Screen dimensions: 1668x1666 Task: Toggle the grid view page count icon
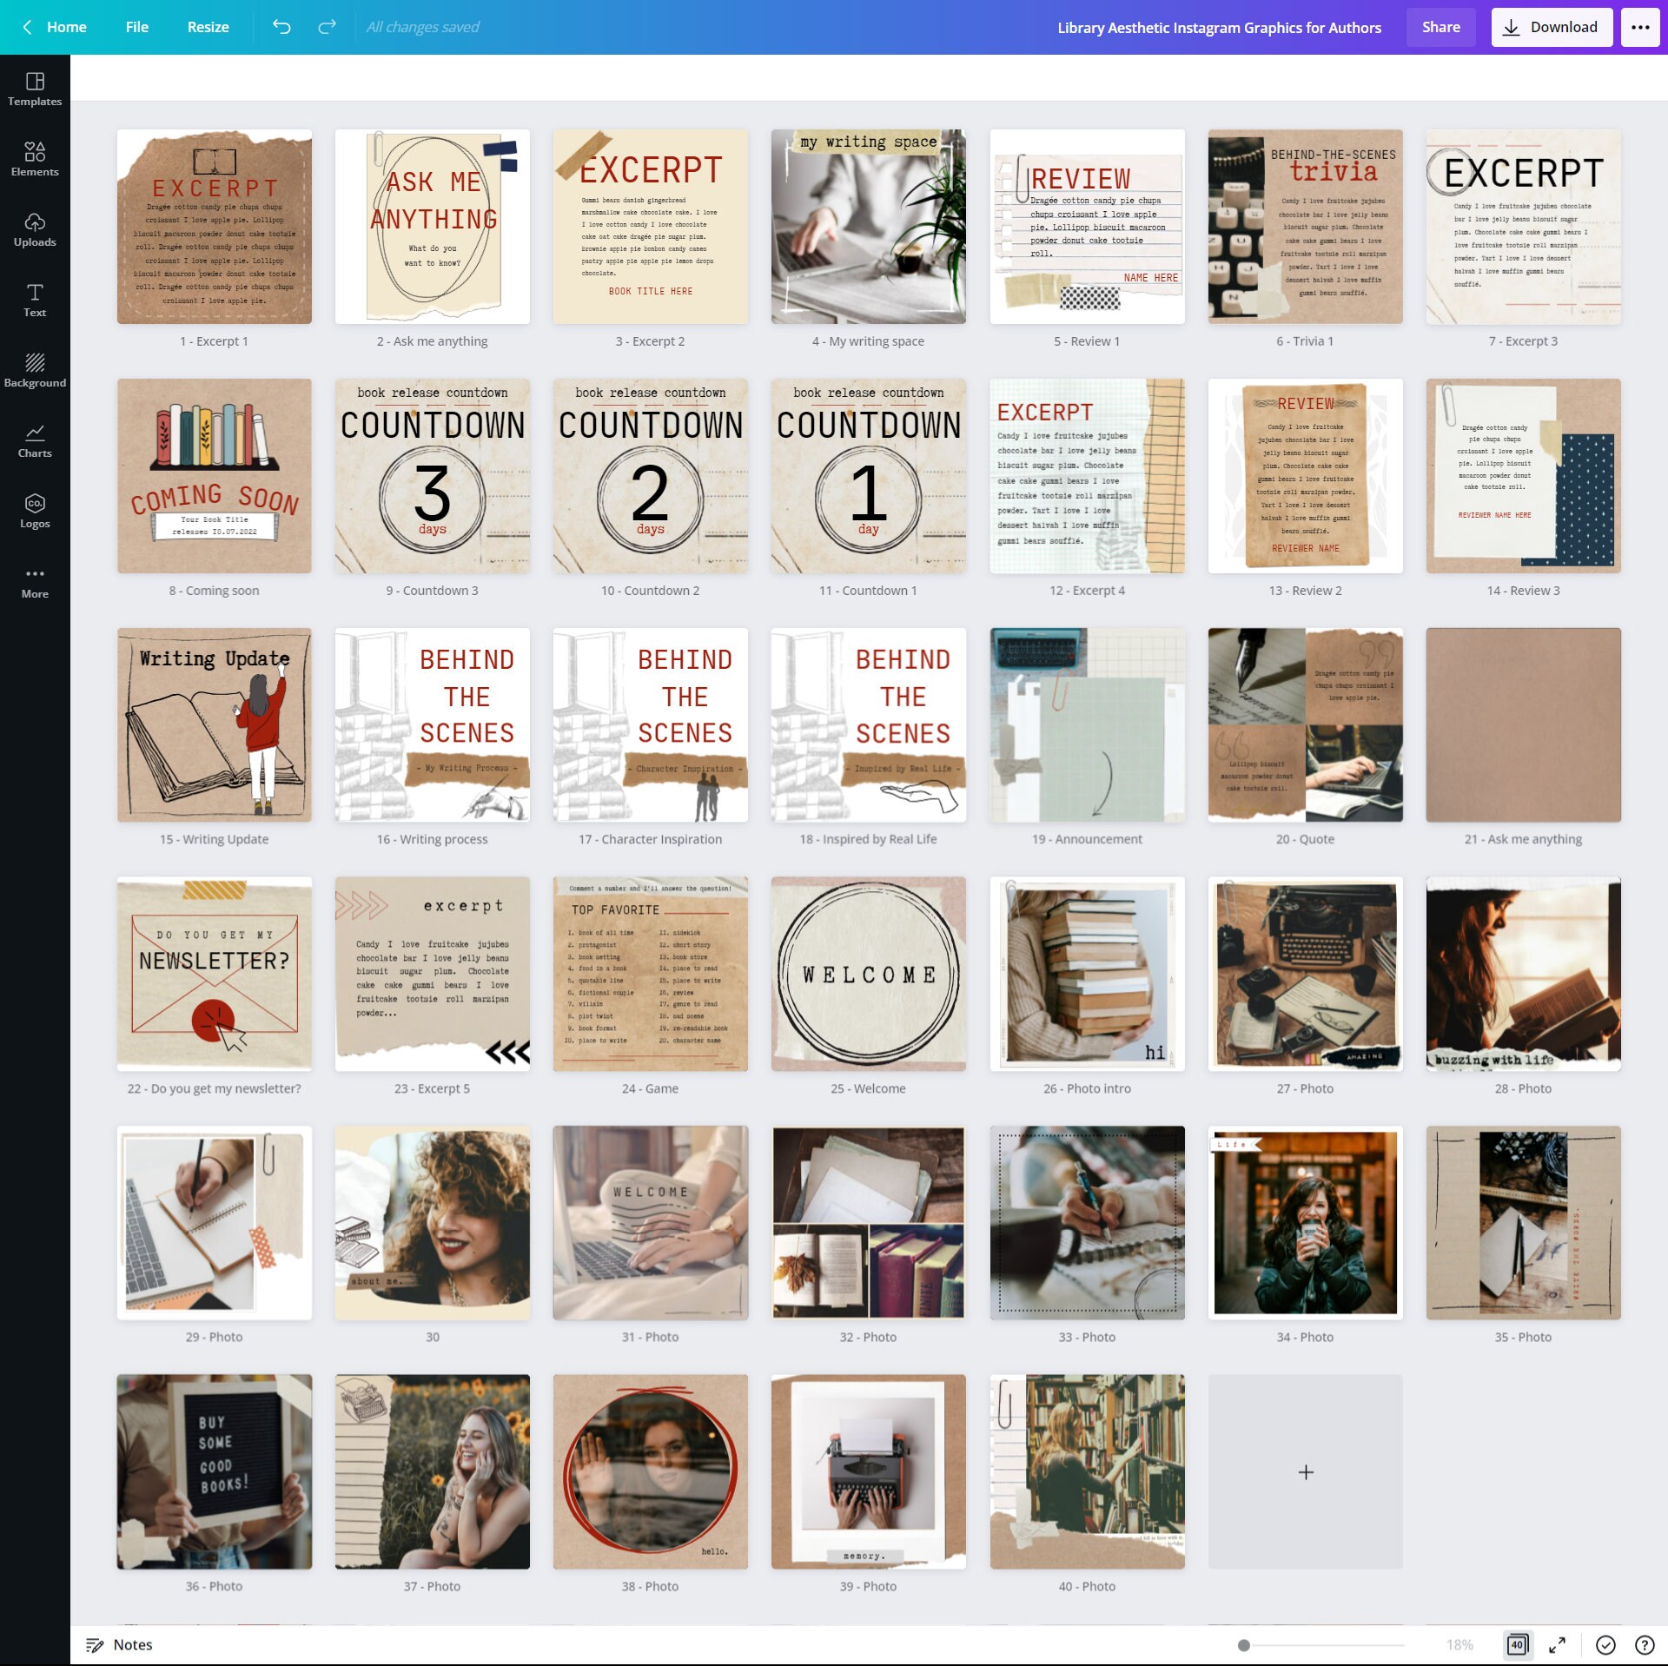[1517, 1644]
